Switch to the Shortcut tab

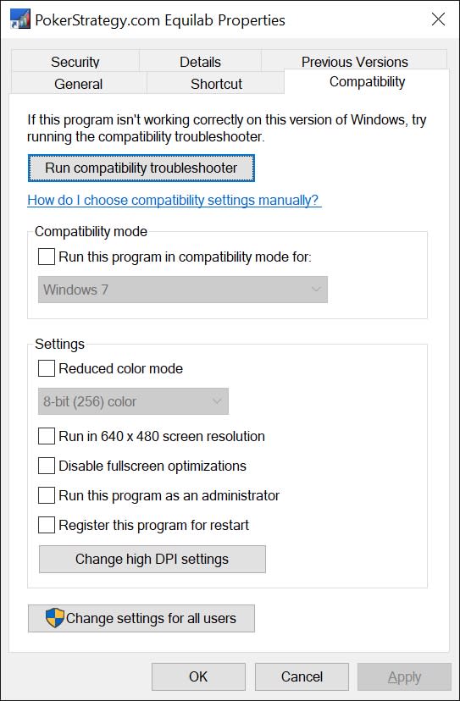tap(216, 84)
